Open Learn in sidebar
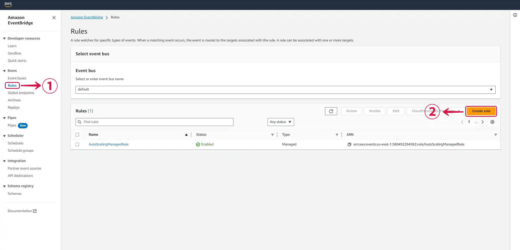The image size is (520, 250). tap(12, 46)
